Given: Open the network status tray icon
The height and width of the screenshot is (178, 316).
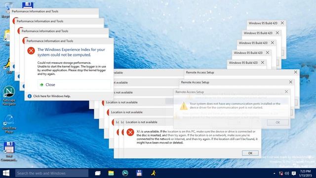Looking at the screenshot, I should coord(281,174).
